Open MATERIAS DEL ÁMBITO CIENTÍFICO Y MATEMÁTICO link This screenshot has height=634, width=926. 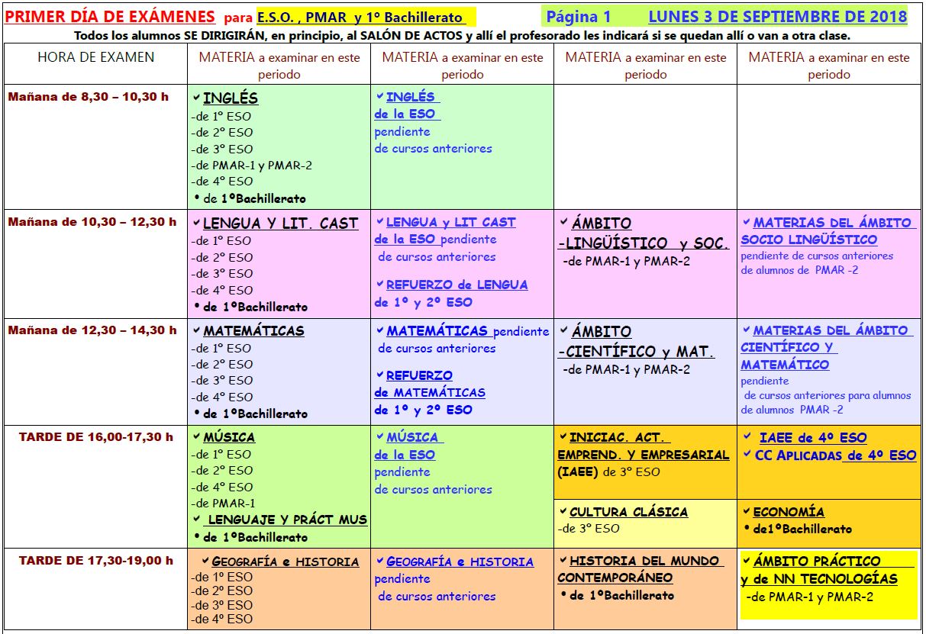(827, 347)
